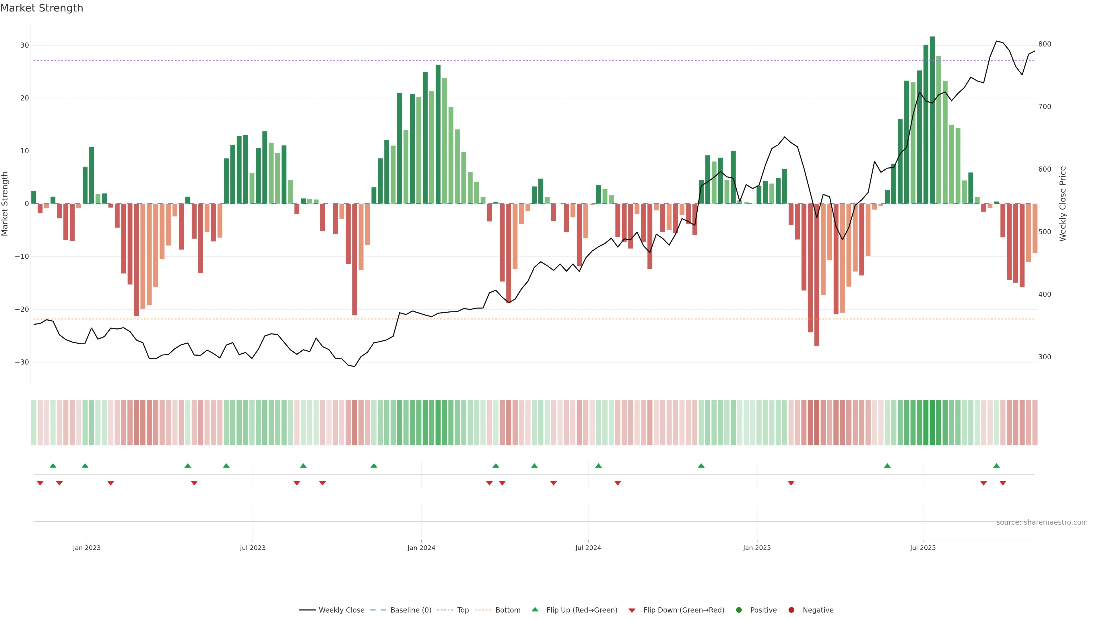Click the Market Strength chart title

point(42,8)
